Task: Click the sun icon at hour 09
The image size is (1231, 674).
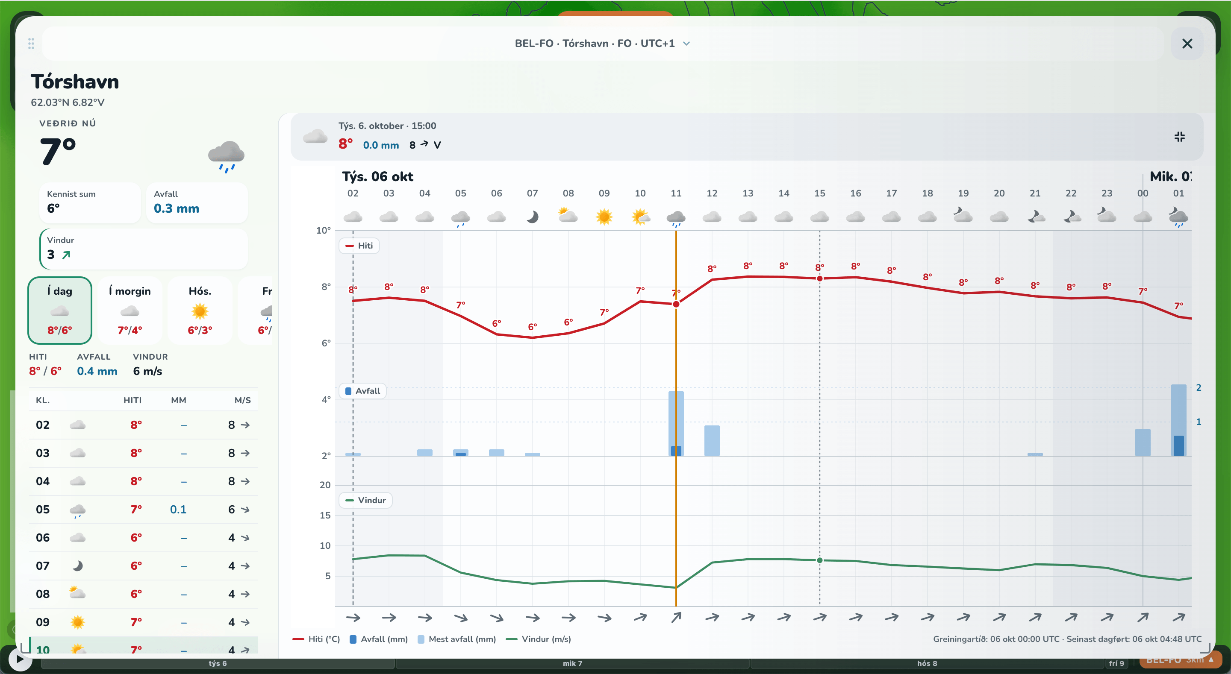Action: click(604, 217)
